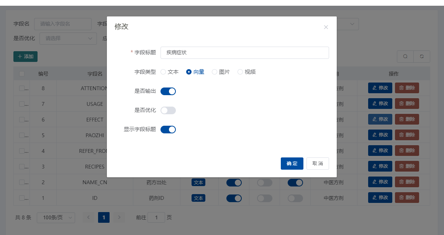
Task: Go to next page arrow in pagination
Action: (x=119, y=217)
